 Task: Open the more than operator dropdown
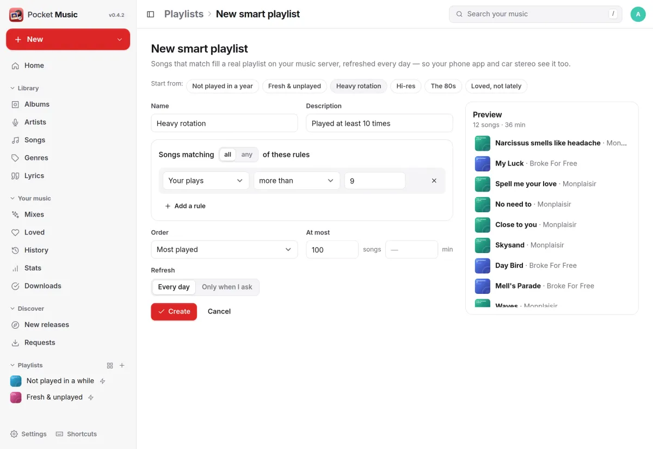297,181
